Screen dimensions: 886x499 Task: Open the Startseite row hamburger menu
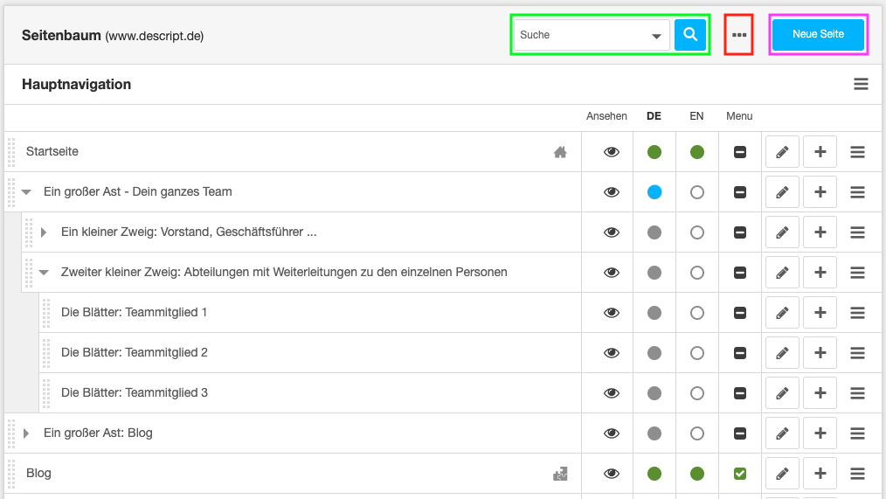[857, 152]
